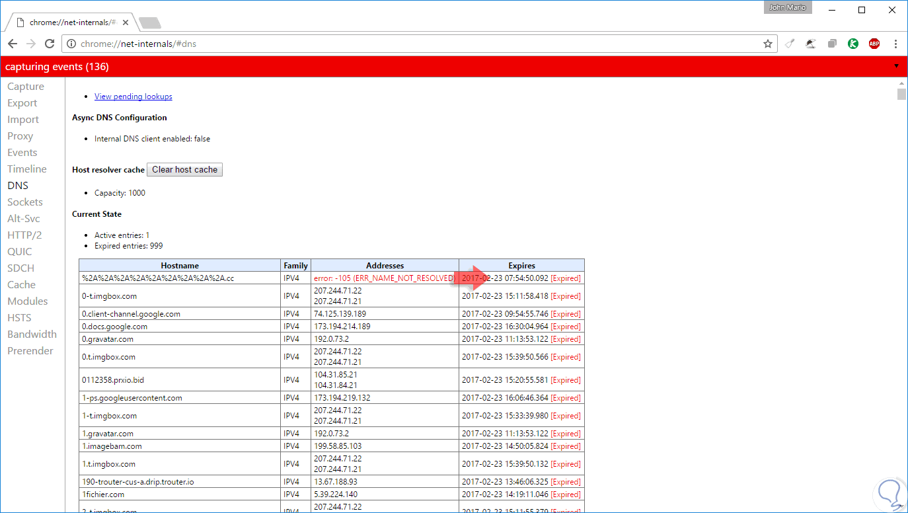Select the 1fichier.com hostname
The height and width of the screenshot is (513, 908).
103,494
